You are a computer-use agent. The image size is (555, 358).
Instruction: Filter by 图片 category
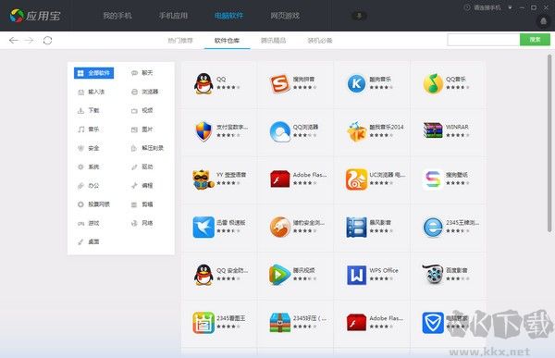pyautogui.click(x=142, y=130)
